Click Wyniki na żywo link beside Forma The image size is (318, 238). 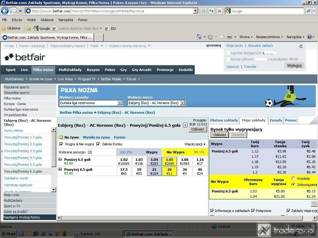[x=96, y=137]
